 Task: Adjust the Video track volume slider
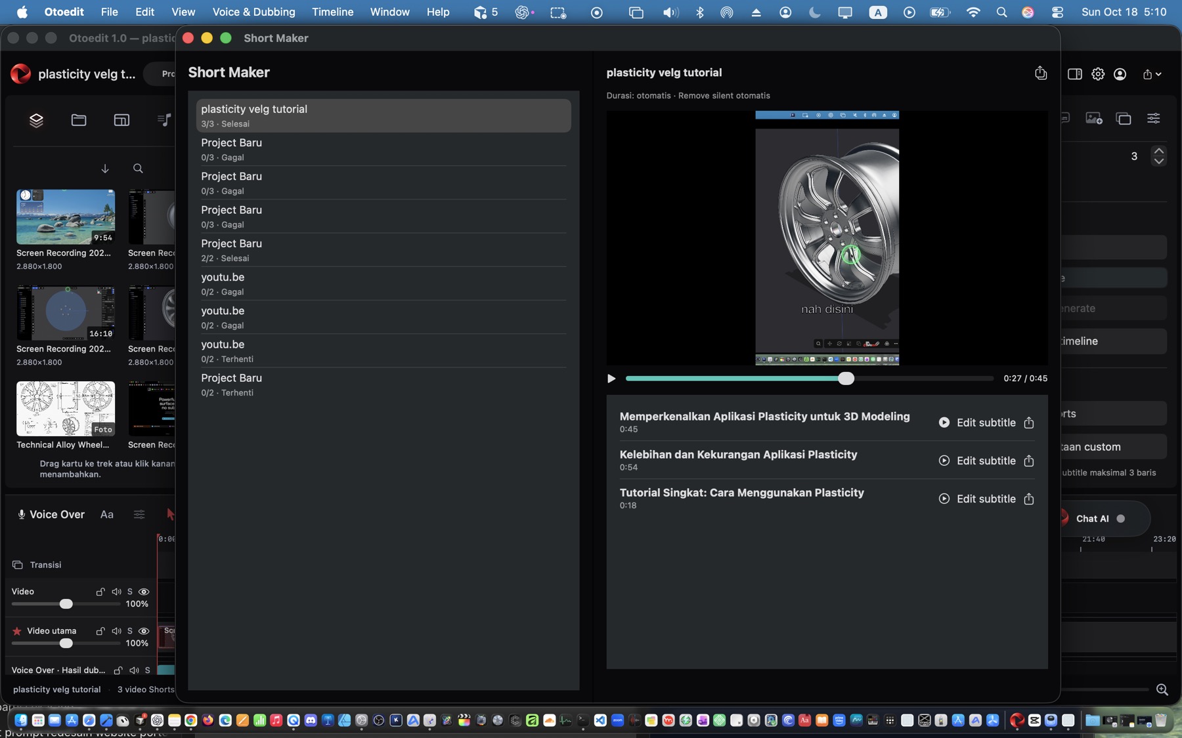[66, 604]
